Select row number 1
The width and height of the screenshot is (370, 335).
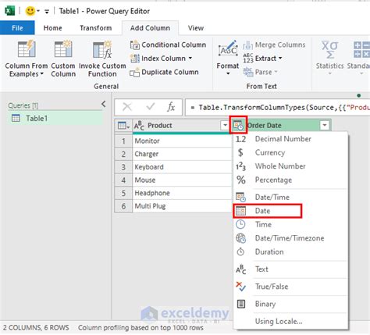[x=123, y=141]
